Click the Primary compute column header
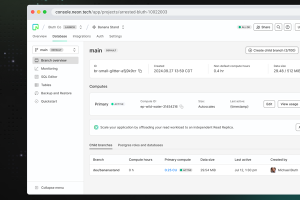The height and width of the screenshot is (200, 300). coord(177,159)
